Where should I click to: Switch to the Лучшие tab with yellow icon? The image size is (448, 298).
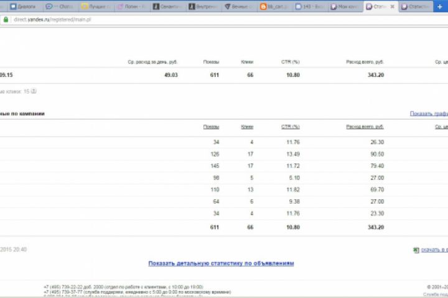(96, 7)
